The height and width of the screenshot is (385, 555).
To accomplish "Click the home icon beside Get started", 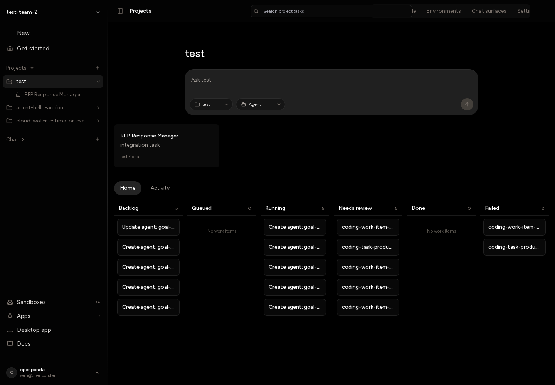I will [x=10, y=49].
